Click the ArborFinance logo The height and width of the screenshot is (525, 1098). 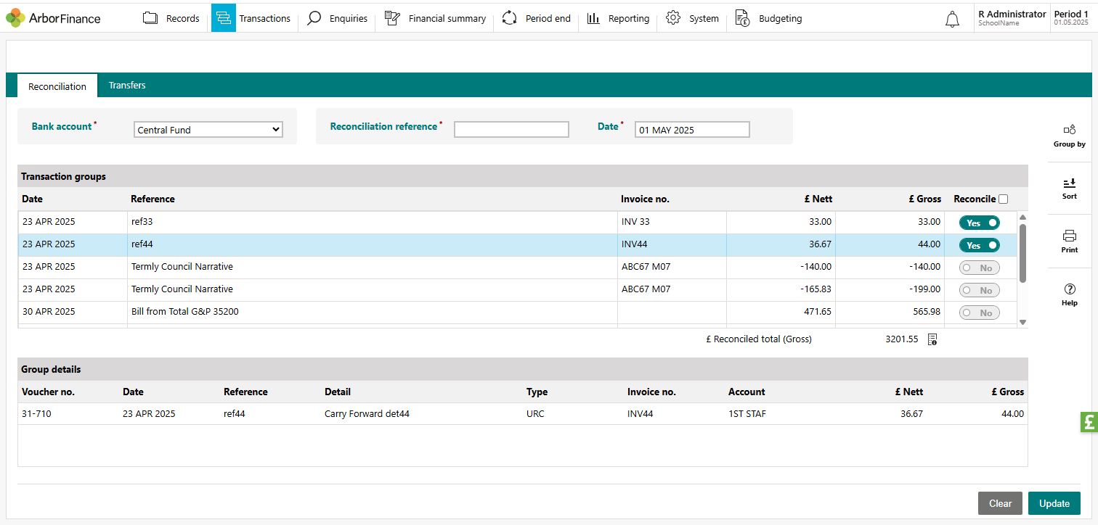[54, 18]
